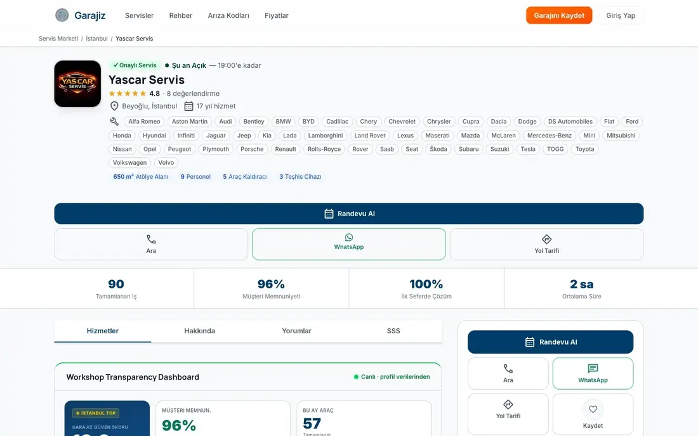Select the Tesla brand chip

click(528, 150)
